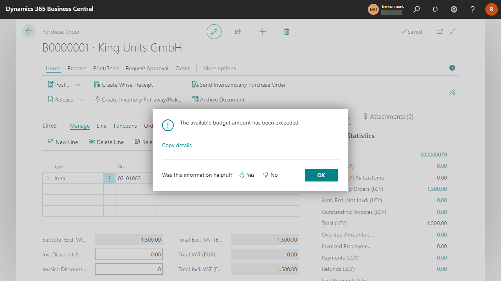Click the back arrow button
Image resolution: width=501 pixels, height=281 pixels.
[29, 31]
